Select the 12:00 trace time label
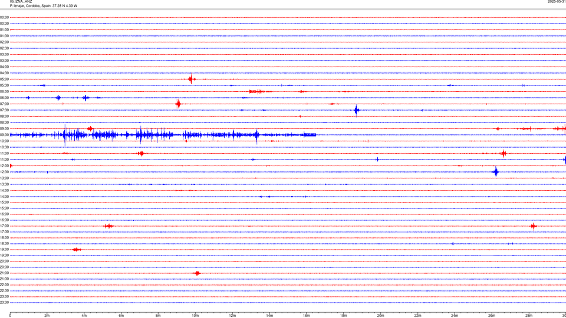Image resolution: width=566 pixels, height=318 pixels. click(x=4, y=166)
